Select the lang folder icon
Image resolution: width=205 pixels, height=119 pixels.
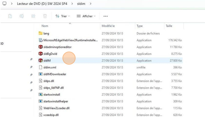(40, 33)
